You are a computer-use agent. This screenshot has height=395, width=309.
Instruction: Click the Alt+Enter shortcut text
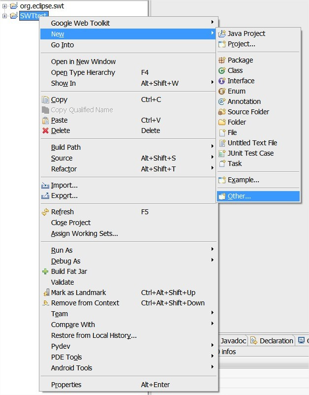155,385
